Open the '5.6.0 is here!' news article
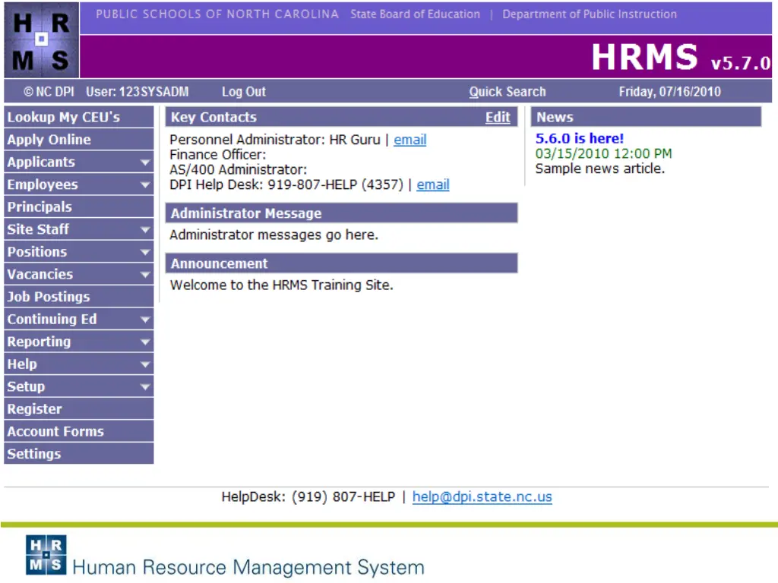The width and height of the screenshot is (778, 583). [x=579, y=138]
